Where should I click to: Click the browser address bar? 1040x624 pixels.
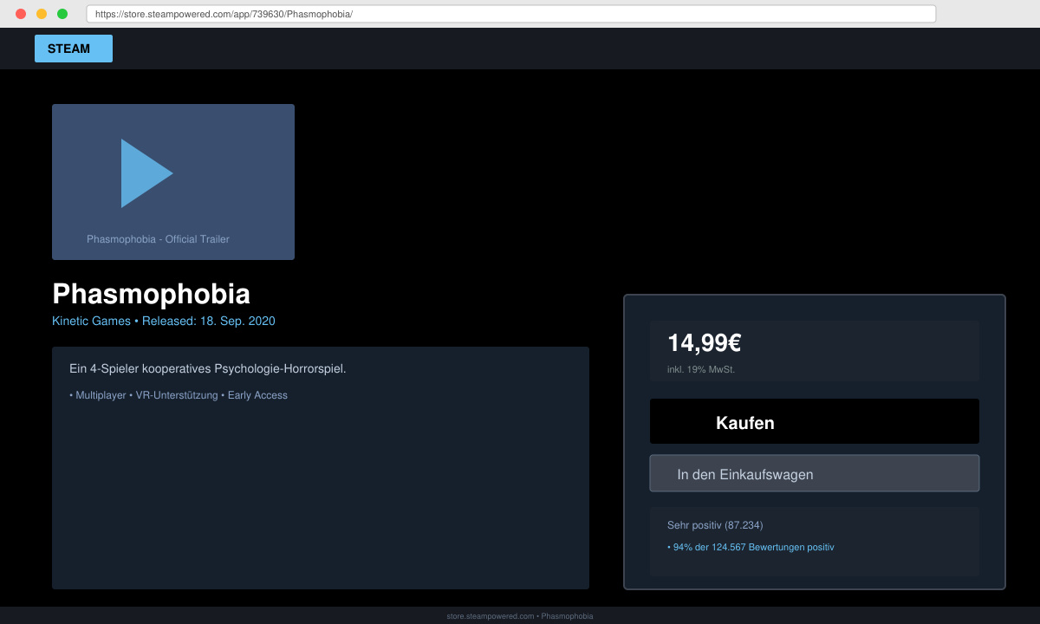tap(511, 14)
